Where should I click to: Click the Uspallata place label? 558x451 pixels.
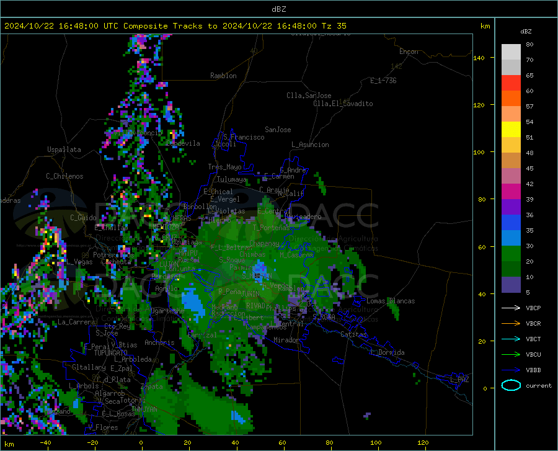(64, 150)
